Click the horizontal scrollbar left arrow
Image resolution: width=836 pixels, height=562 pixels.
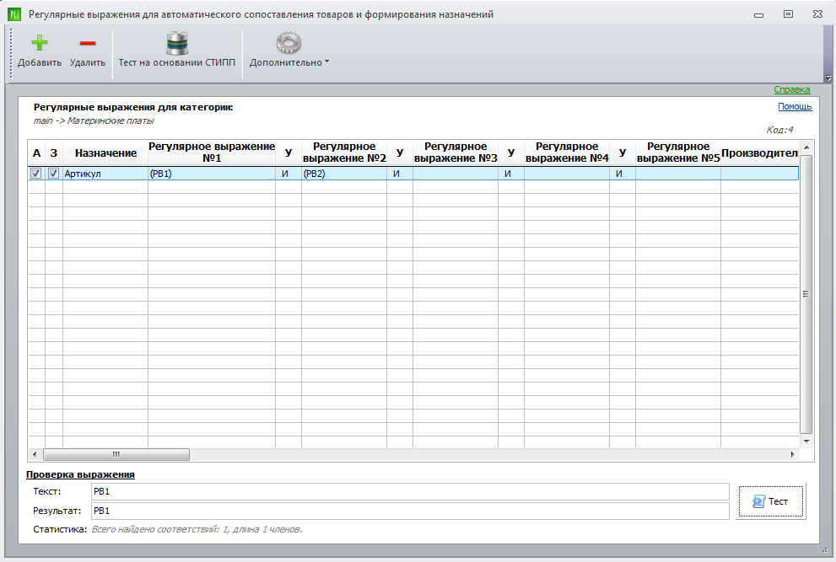click(35, 454)
